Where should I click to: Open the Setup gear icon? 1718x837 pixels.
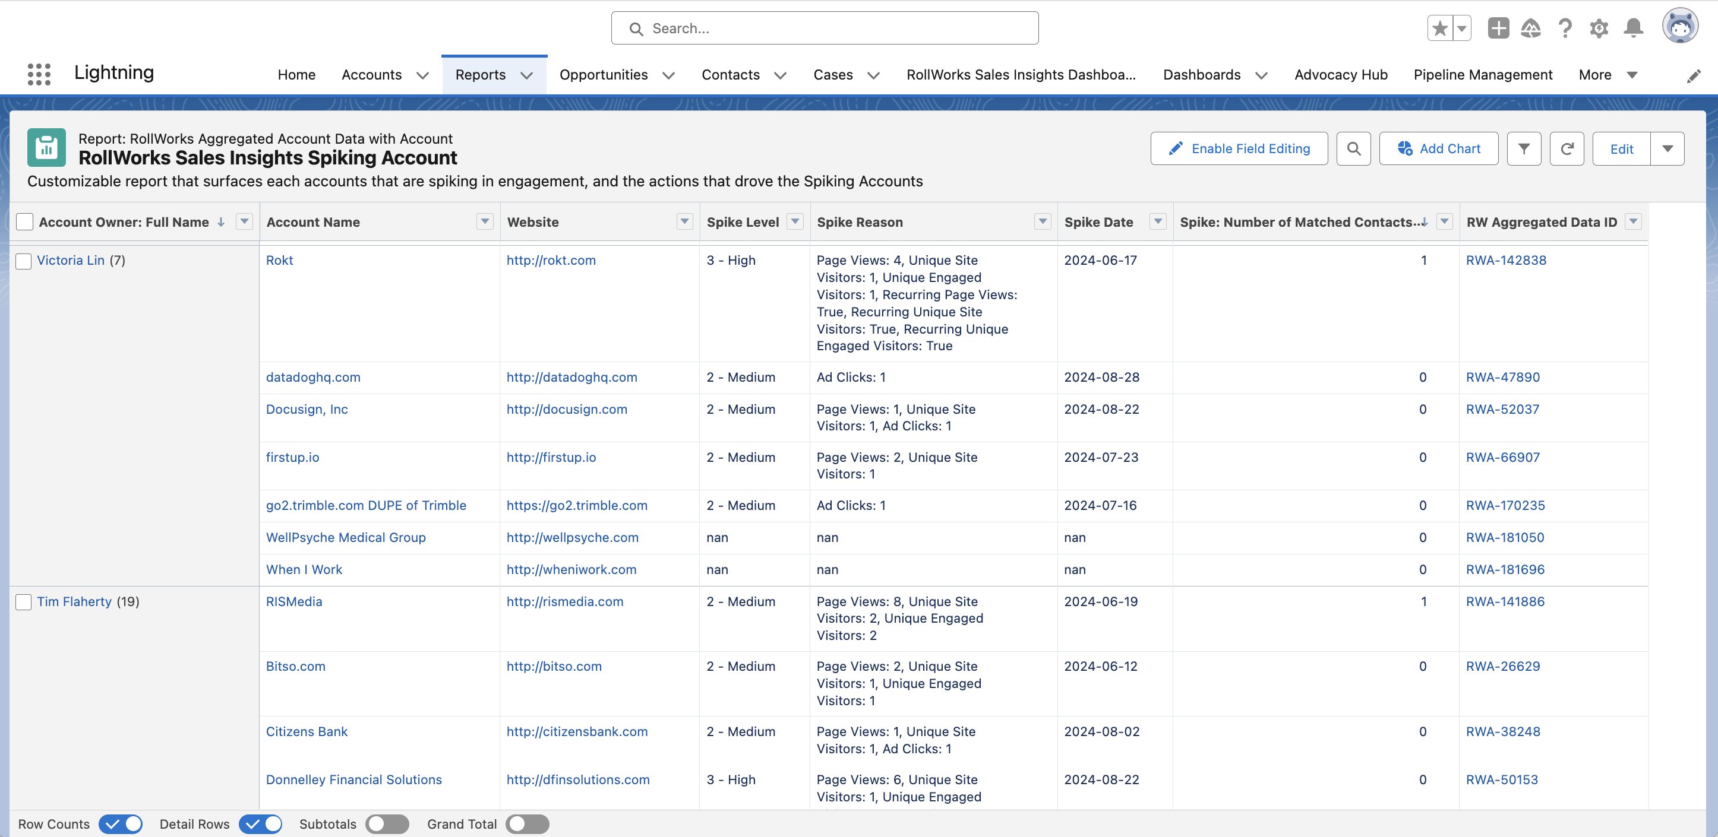pos(1599,28)
